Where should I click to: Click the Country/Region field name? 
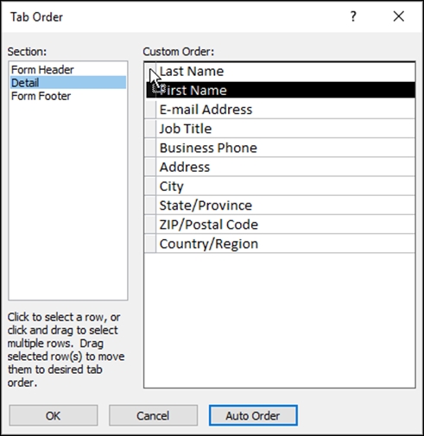coord(209,243)
